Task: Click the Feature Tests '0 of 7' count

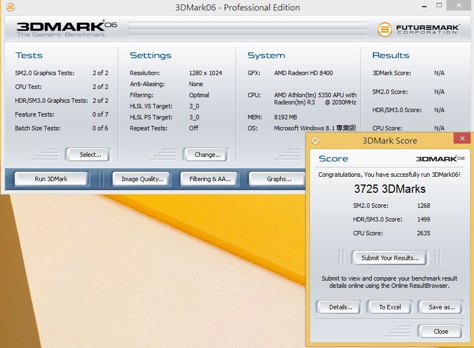Action: pos(101,114)
